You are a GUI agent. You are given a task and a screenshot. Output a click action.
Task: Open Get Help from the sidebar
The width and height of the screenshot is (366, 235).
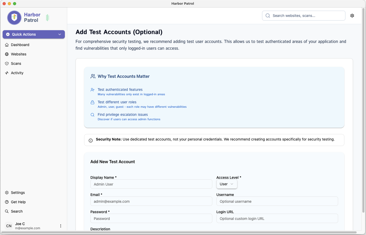coord(18,202)
